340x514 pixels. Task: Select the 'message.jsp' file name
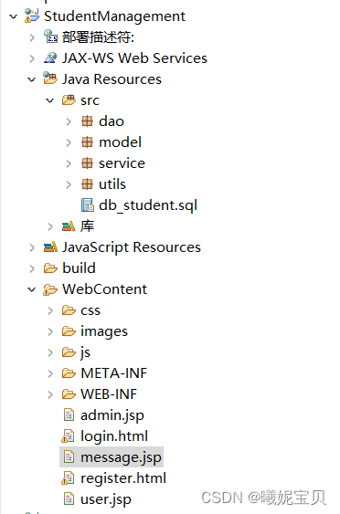click(x=121, y=457)
